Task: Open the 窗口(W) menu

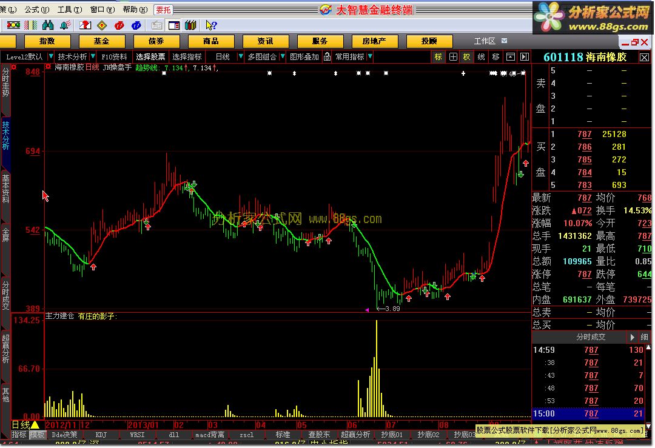Action: pyautogui.click(x=102, y=9)
